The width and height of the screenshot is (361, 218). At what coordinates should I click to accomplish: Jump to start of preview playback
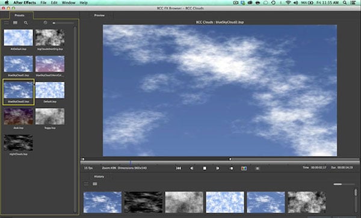pyautogui.click(x=179, y=168)
